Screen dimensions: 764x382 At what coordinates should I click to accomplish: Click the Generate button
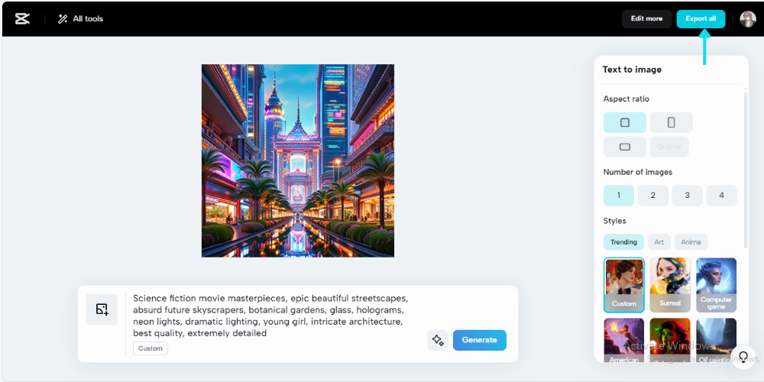(x=480, y=340)
